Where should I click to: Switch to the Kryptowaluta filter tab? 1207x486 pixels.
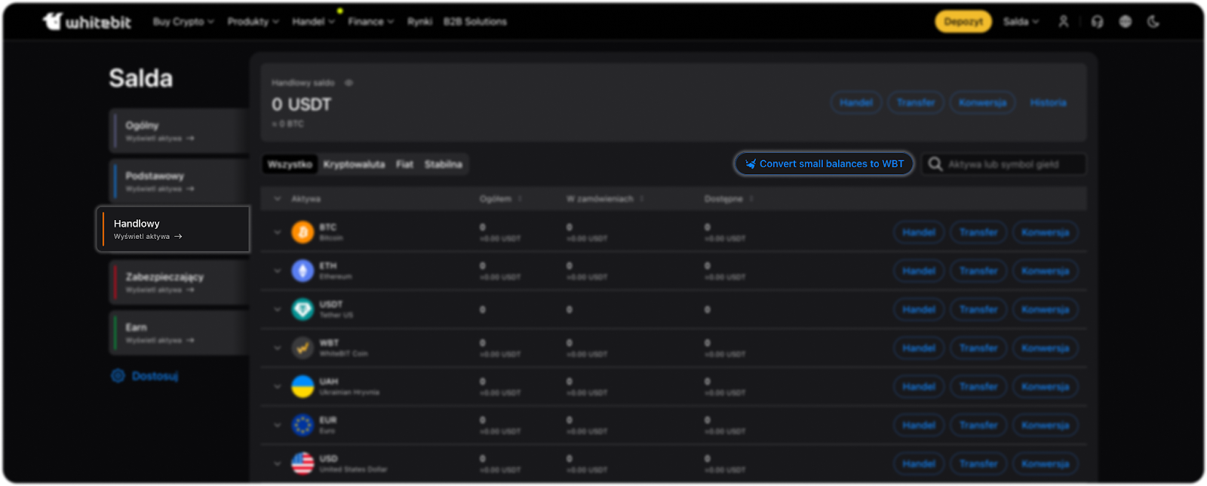(x=354, y=164)
